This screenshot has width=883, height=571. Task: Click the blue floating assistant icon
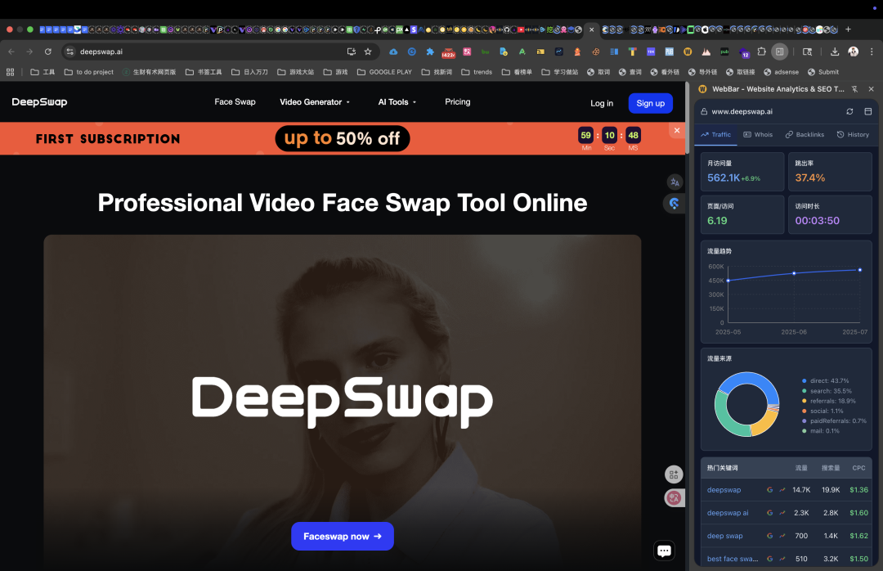[674, 204]
